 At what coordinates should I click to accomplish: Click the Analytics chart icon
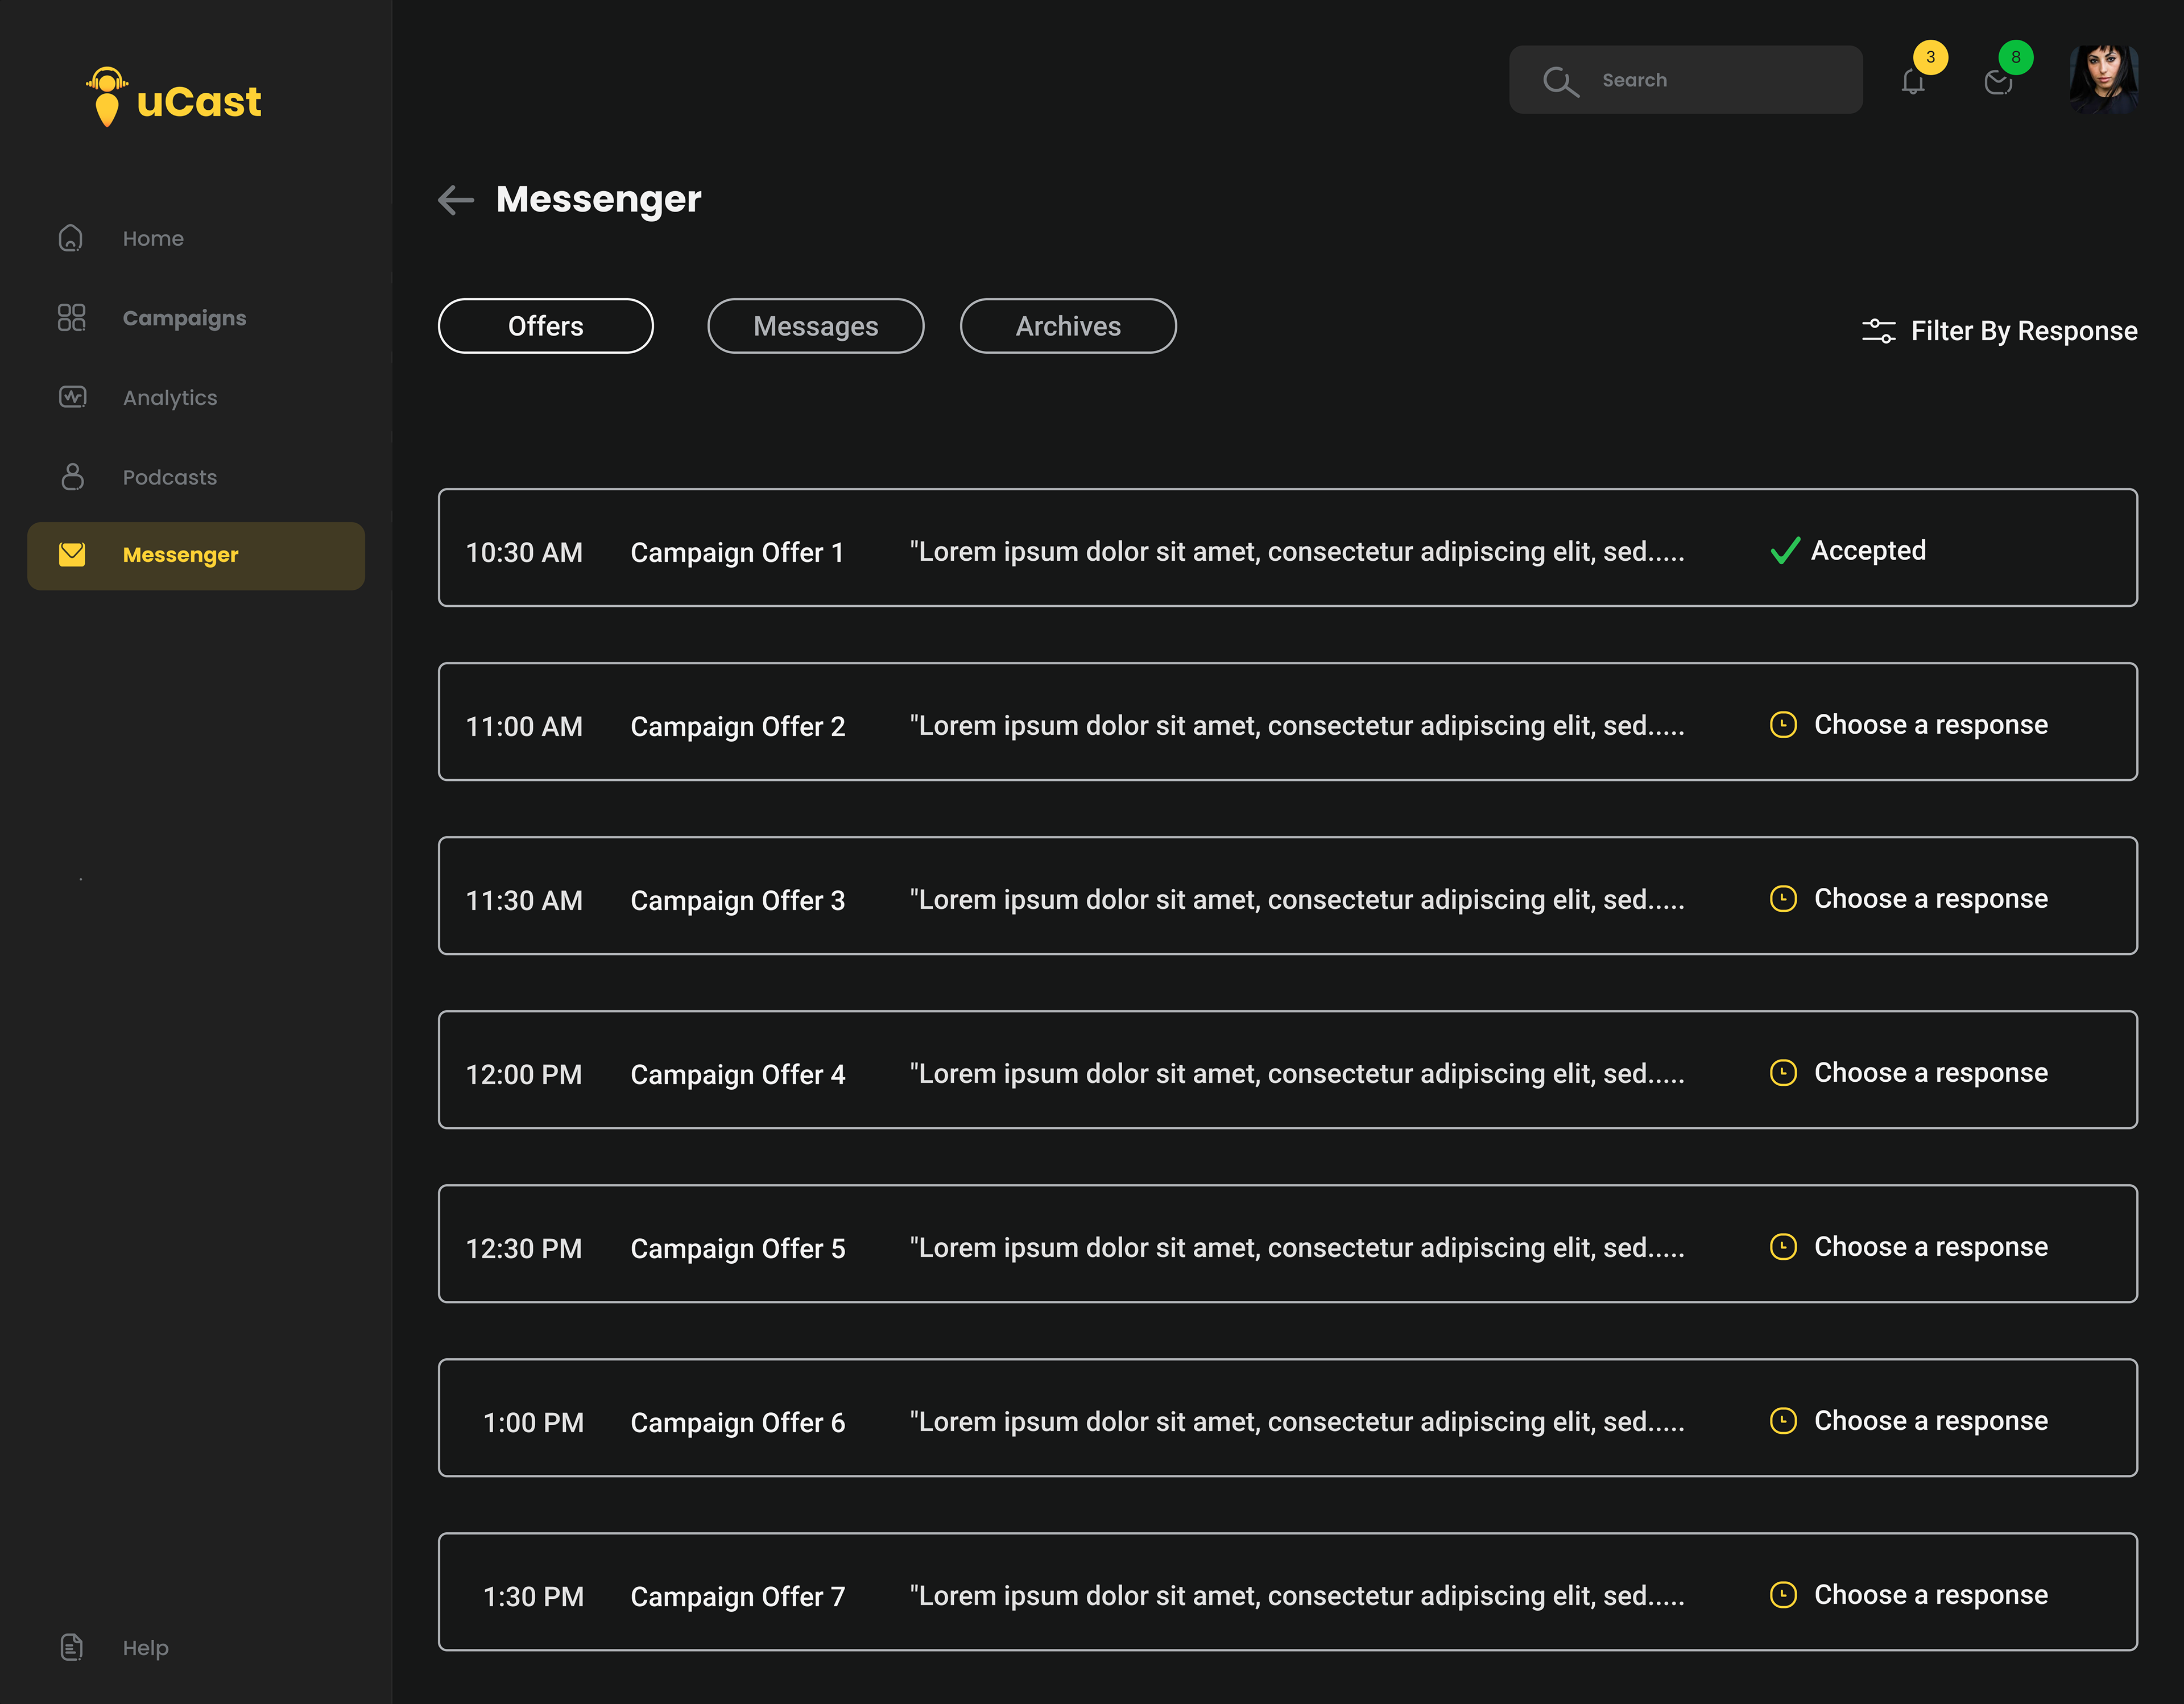point(72,397)
